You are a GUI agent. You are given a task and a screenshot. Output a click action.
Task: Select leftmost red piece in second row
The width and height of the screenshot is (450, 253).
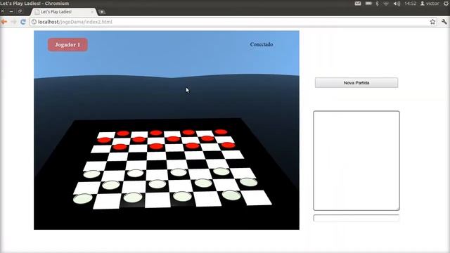pos(104,141)
